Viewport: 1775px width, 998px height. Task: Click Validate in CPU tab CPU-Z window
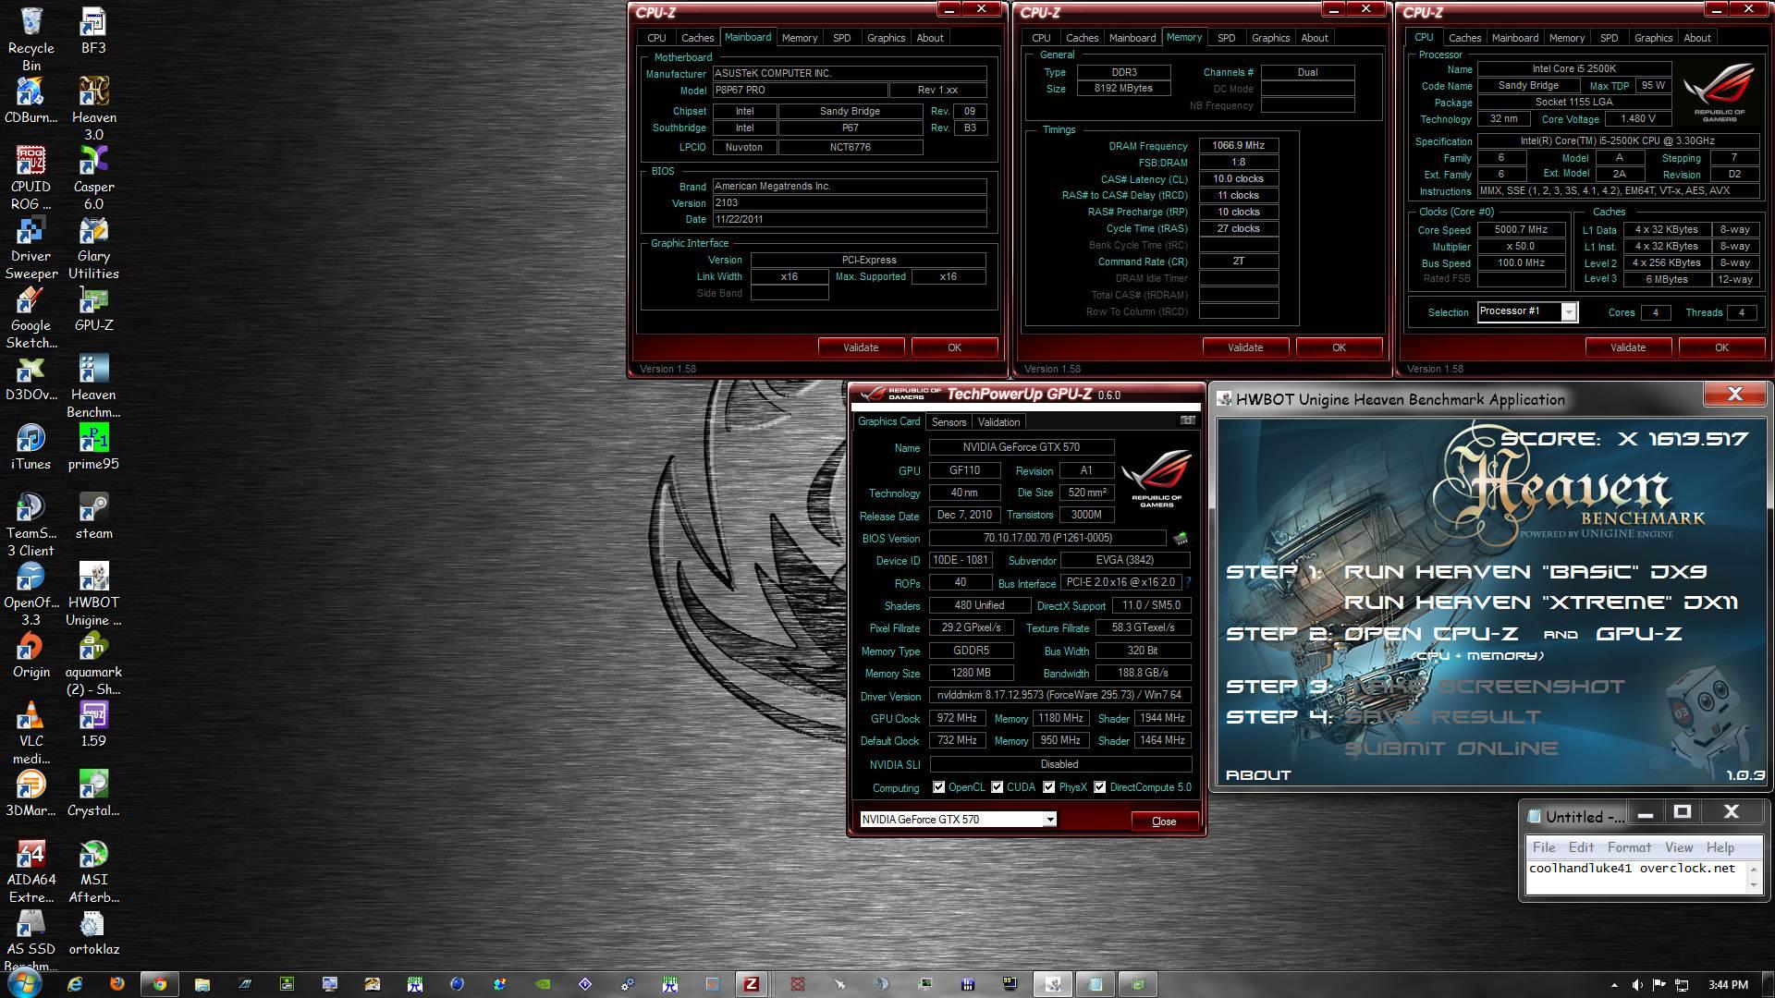click(x=1628, y=347)
